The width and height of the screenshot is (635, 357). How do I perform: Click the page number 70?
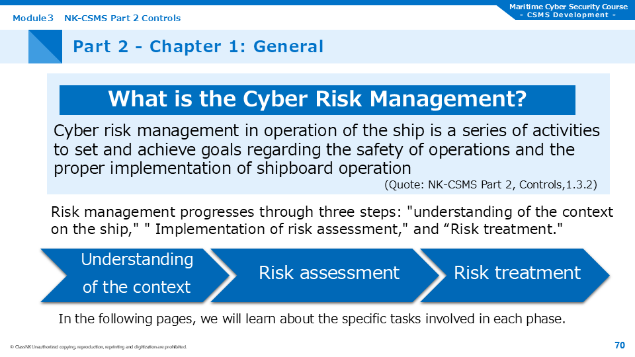619,345
